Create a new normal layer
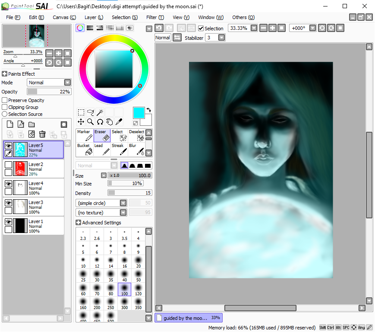375x332 pixels. click(10, 124)
